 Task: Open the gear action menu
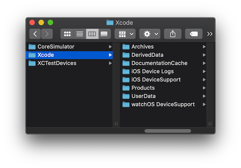coord(150,34)
